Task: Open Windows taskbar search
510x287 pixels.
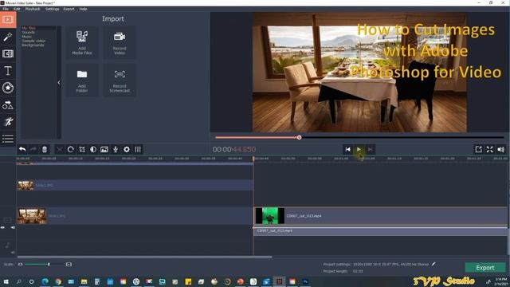Action: click(x=19, y=281)
